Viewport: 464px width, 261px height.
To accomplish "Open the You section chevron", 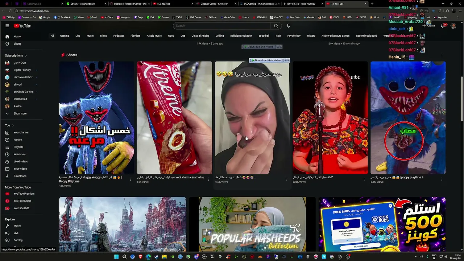I will (13, 125).
